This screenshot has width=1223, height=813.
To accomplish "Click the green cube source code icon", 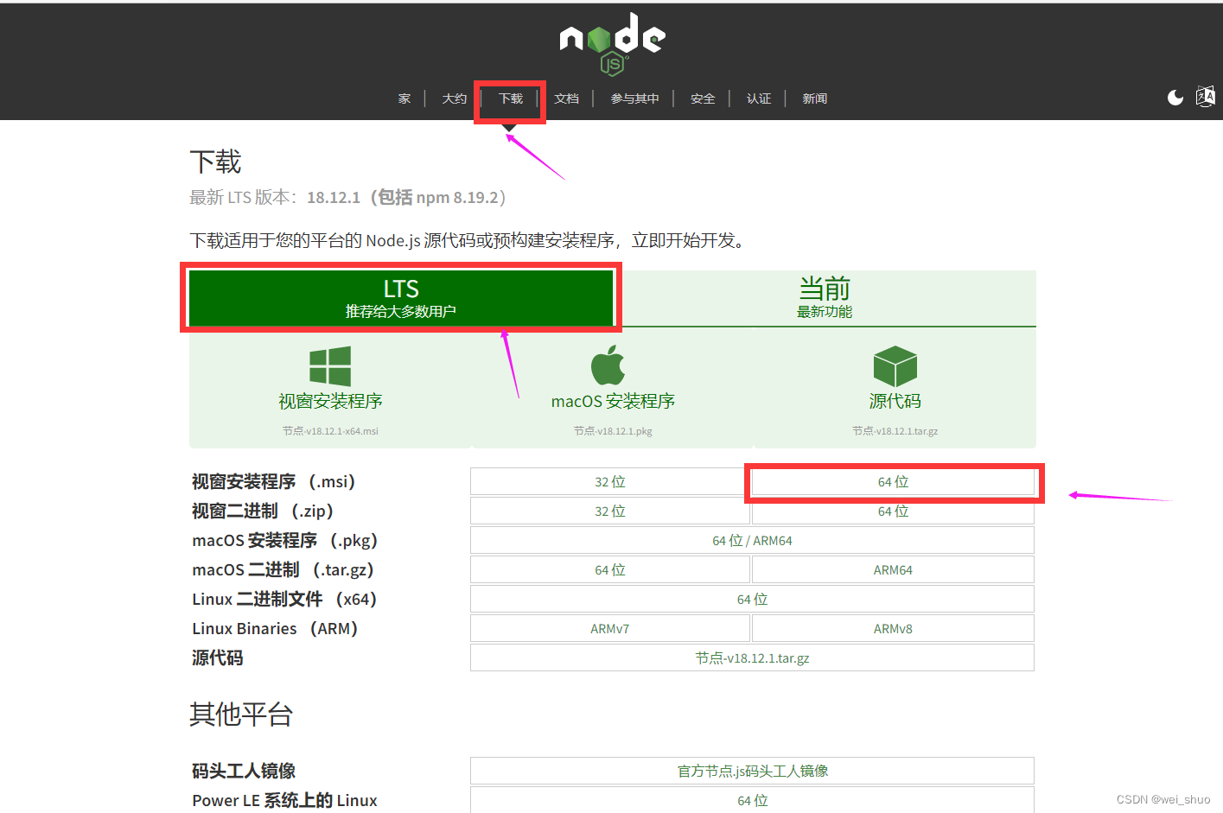I will point(895,366).
